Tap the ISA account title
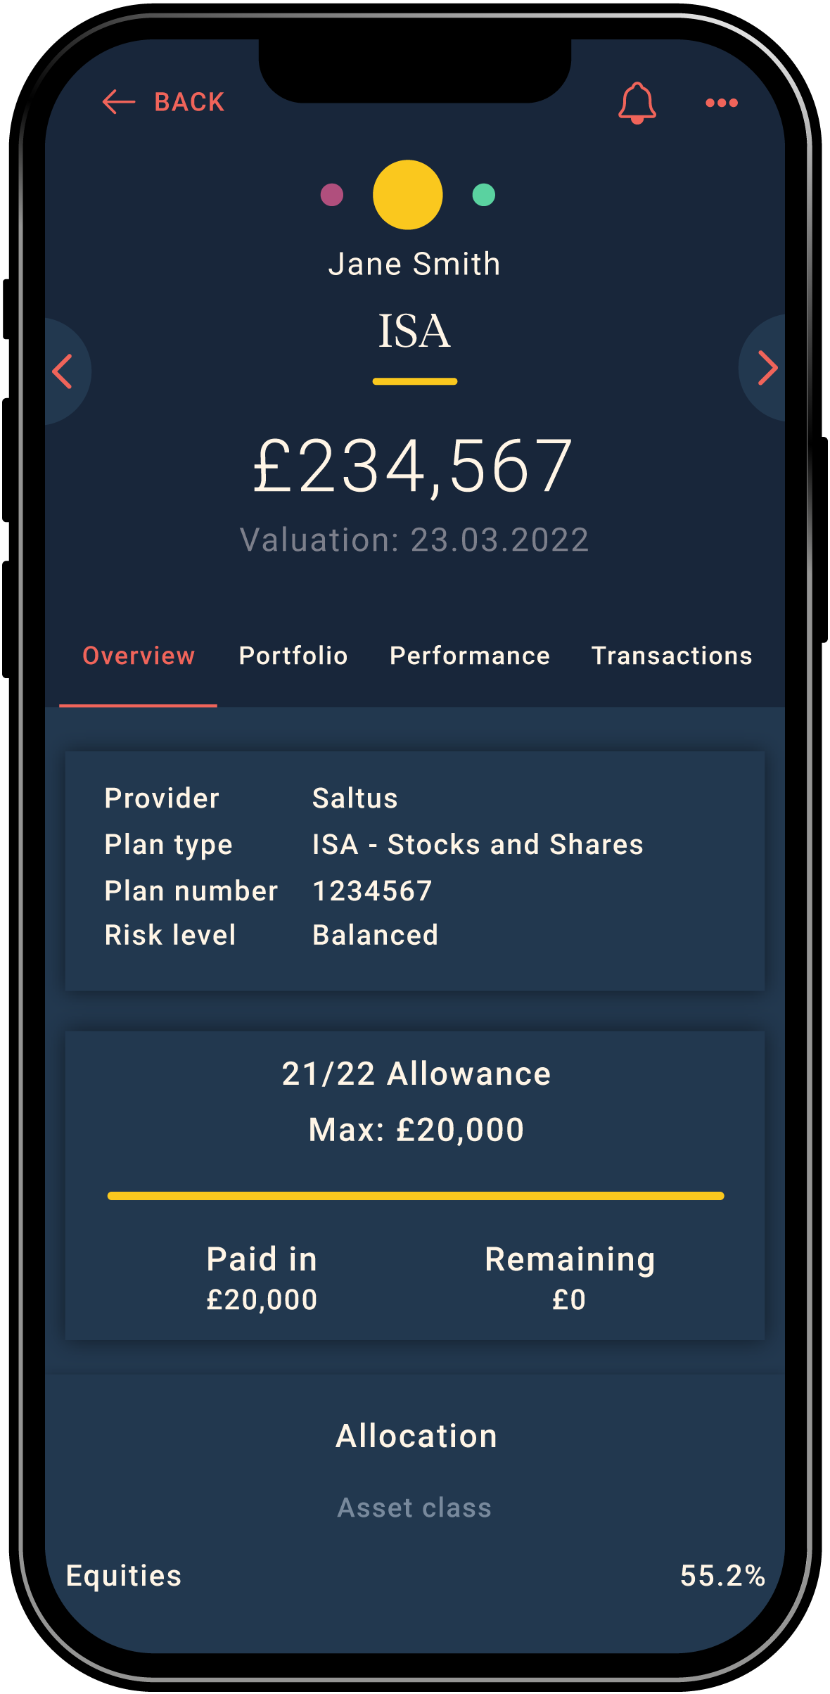The height and width of the screenshot is (1694, 830). (x=414, y=331)
